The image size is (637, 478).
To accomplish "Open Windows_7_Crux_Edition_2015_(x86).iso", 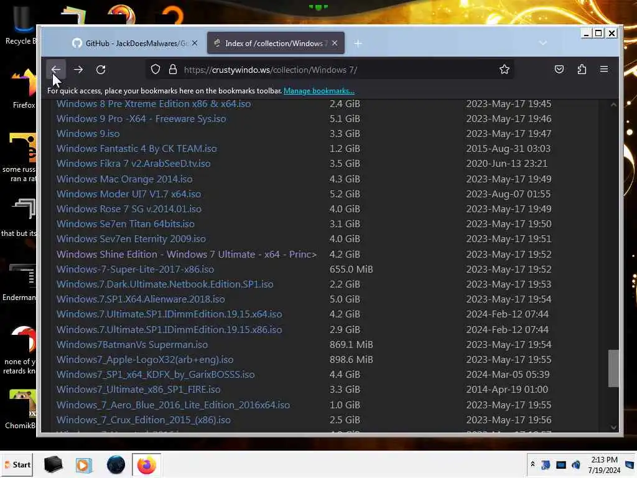I will (x=144, y=420).
